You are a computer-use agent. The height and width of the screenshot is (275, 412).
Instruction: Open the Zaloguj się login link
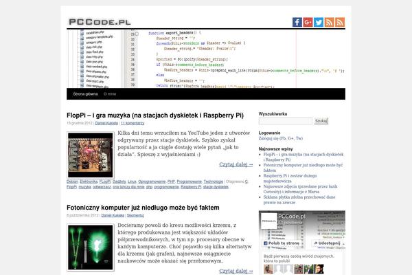coord(281,138)
